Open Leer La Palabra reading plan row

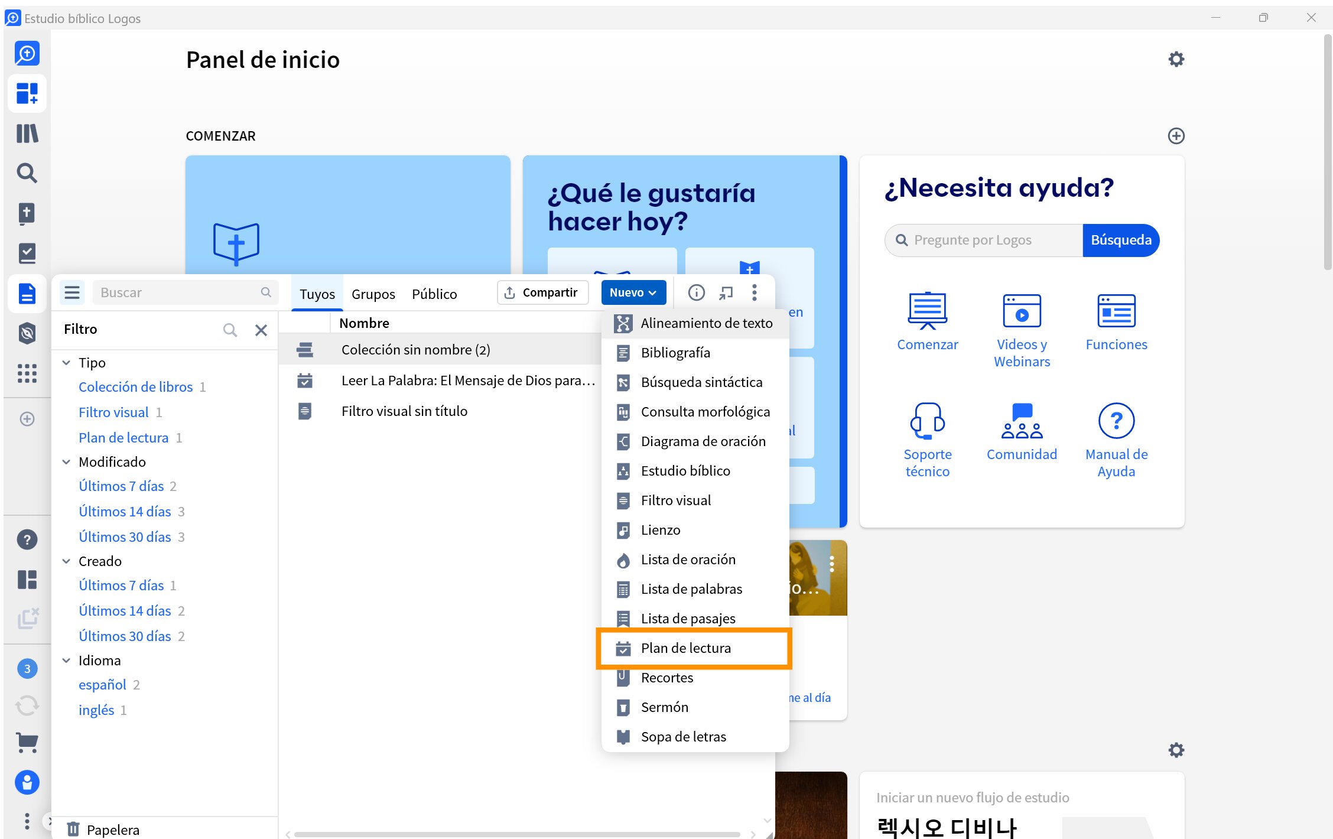point(440,381)
